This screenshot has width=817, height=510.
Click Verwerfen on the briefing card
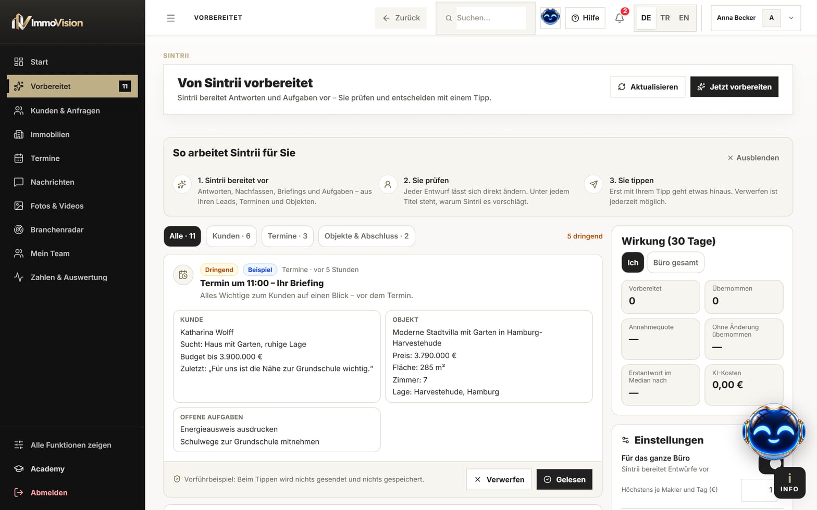click(499, 479)
